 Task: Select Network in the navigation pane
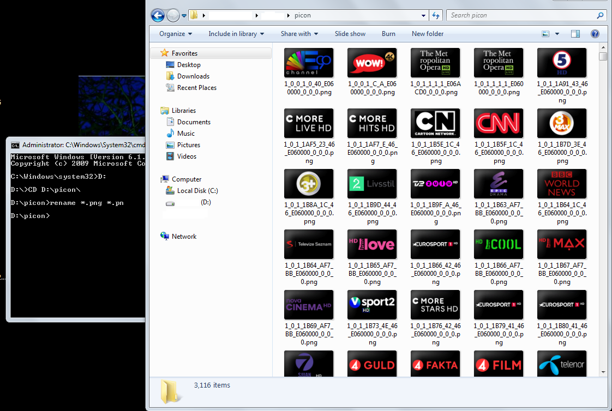point(184,237)
